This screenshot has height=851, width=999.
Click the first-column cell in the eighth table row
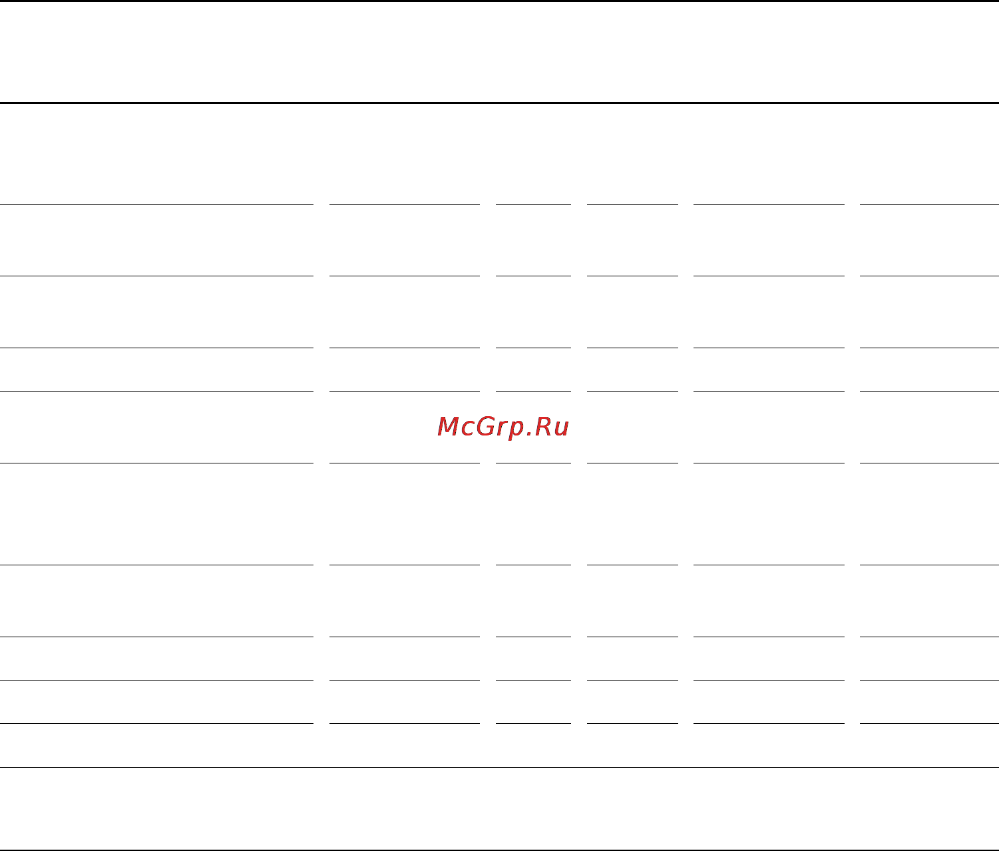[156, 659]
